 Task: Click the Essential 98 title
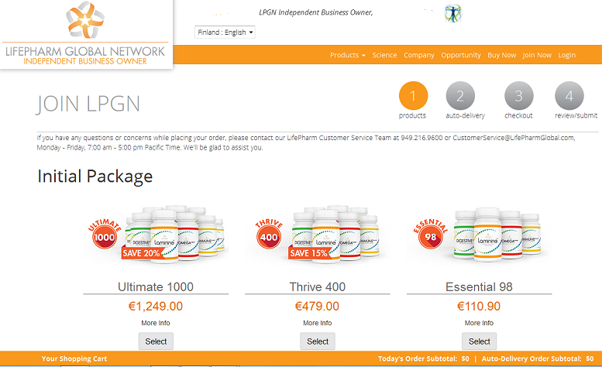click(479, 286)
